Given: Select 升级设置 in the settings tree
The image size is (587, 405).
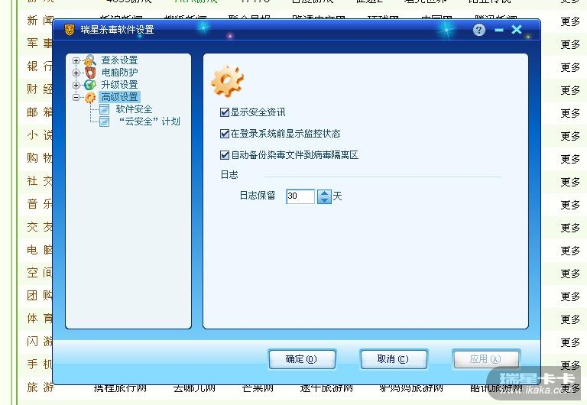Looking at the screenshot, I should tap(119, 85).
